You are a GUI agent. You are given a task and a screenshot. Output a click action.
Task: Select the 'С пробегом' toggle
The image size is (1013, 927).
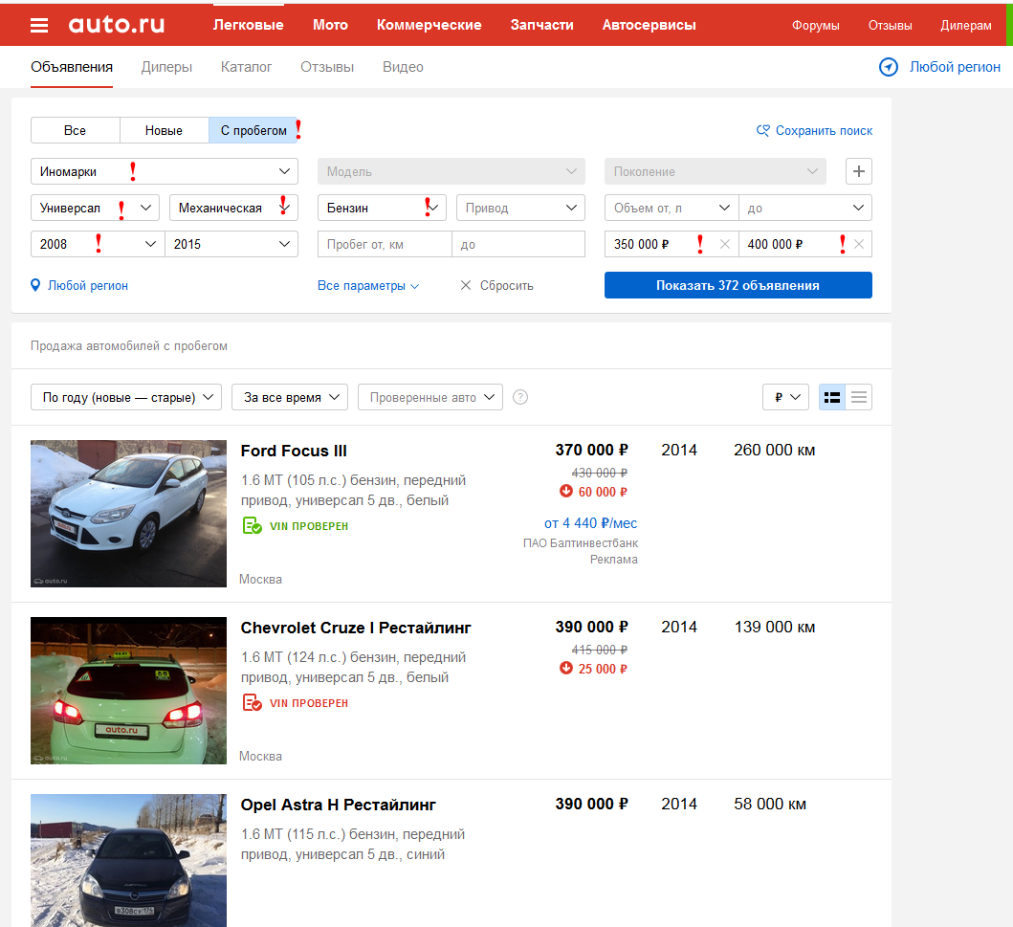pyautogui.click(x=253, y=130)
